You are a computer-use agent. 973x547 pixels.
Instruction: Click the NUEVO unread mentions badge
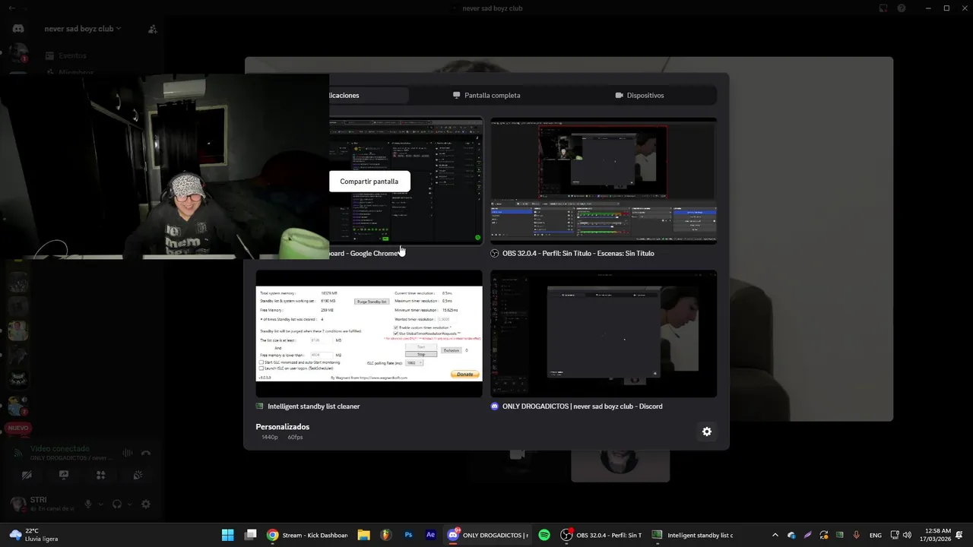17,428
